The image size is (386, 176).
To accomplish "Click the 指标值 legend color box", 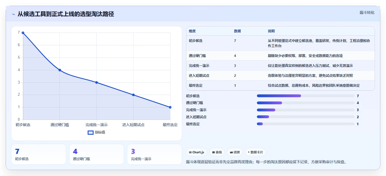I will click(x=91, y=132).
